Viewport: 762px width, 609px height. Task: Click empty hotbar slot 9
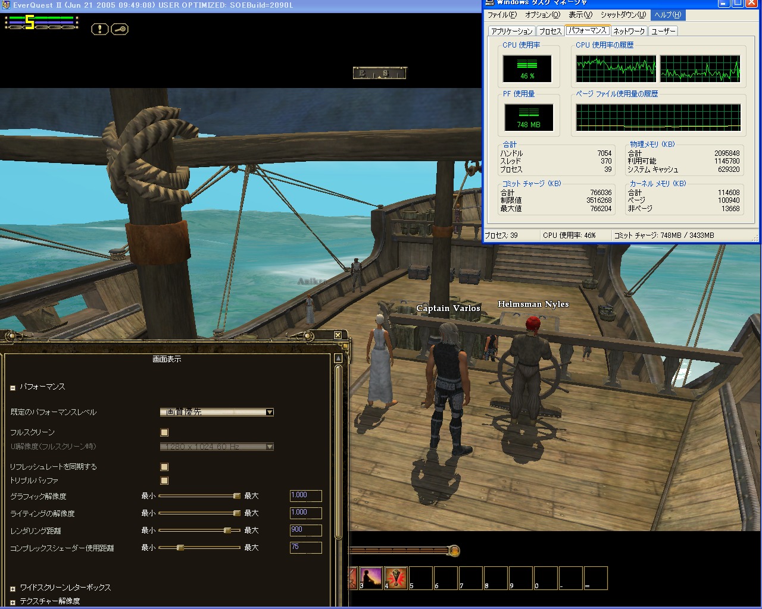tap(520, 578)
